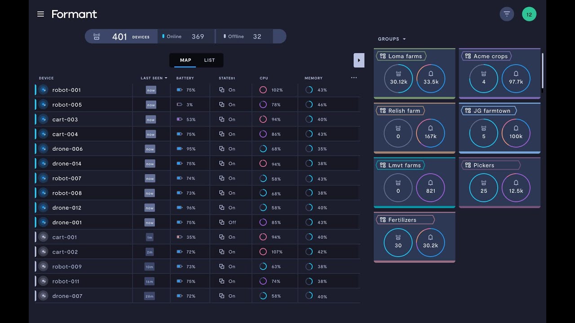Screen dimensions: 575x323
Task: Click the 107% CPU value
Action: click(277, 252)
